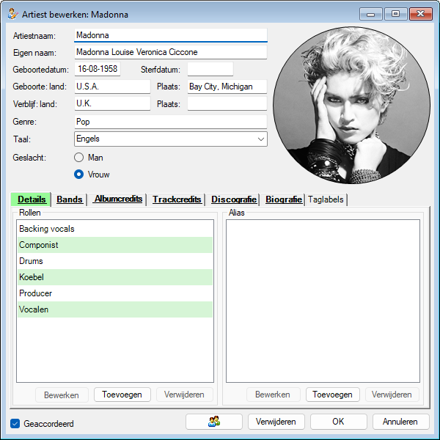
Task: Click the people icon button at bottom
Action: 214,422
